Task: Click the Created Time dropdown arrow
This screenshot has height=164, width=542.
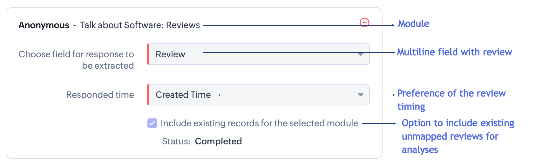Action: (360, 95)
